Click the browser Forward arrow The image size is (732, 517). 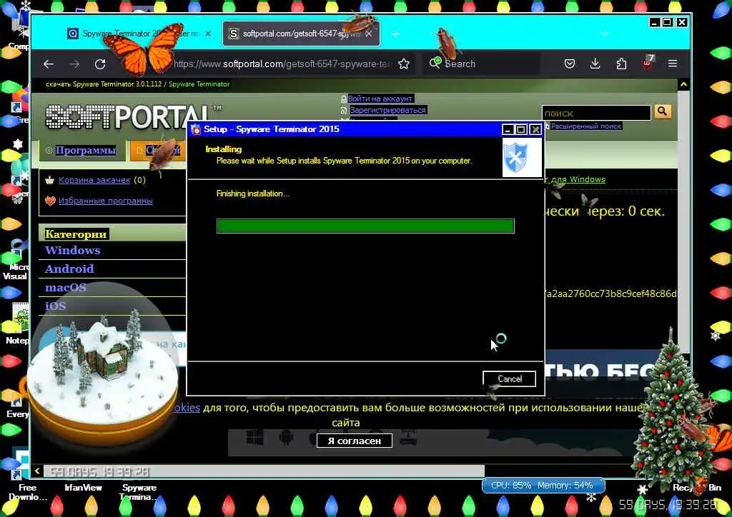tap(74, 64)
